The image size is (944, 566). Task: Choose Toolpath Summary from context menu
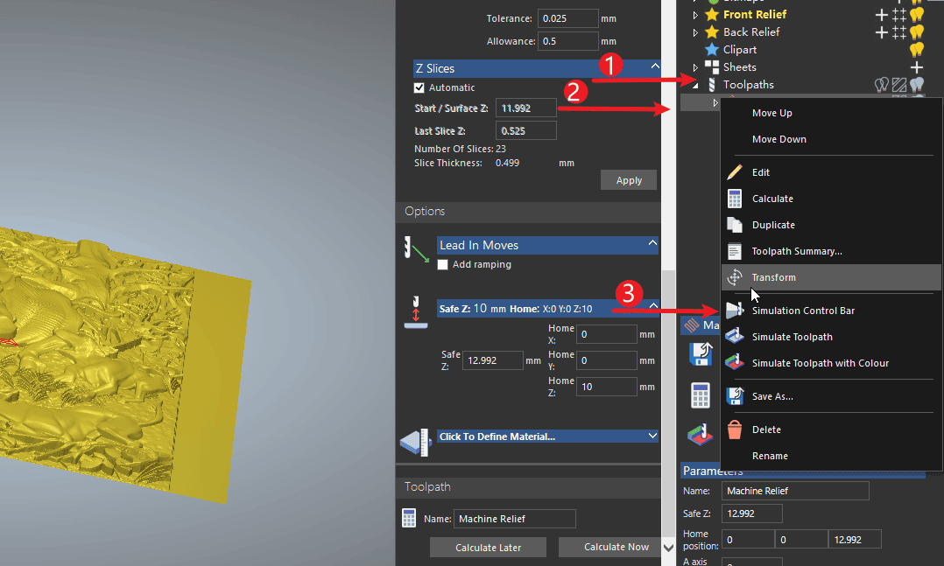797,251
